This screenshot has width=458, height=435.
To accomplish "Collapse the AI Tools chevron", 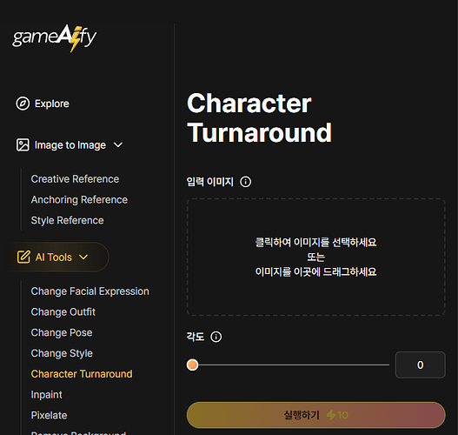I will pos(83,257).
